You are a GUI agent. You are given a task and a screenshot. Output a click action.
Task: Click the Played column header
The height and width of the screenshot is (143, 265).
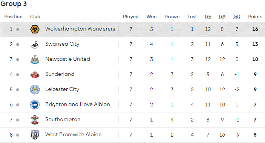pyautogui.click(x=131, y=17)
